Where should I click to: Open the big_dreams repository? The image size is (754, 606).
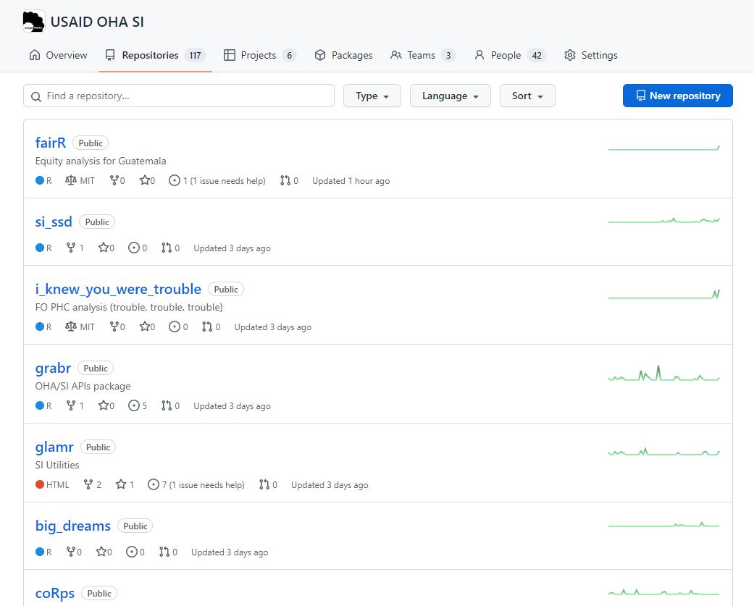click(73, 526)
